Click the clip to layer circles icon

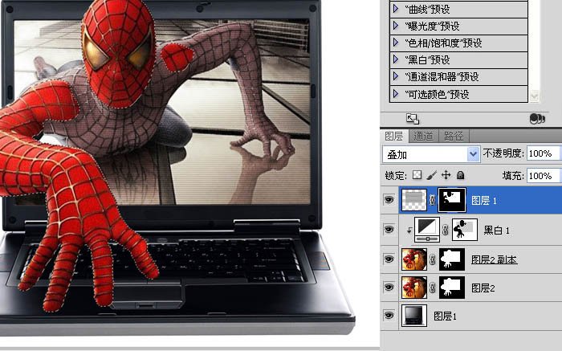point(537,119)
